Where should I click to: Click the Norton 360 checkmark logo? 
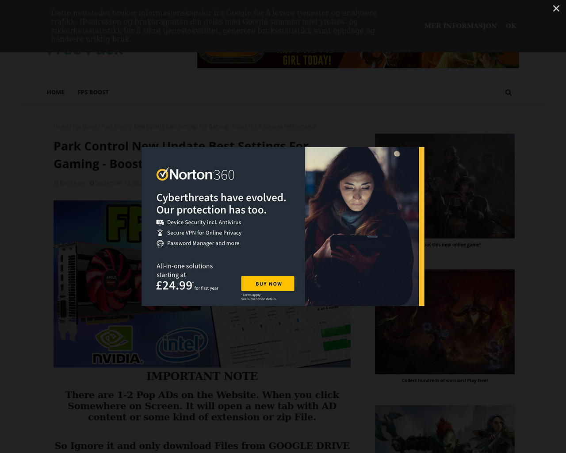point(162,174)
